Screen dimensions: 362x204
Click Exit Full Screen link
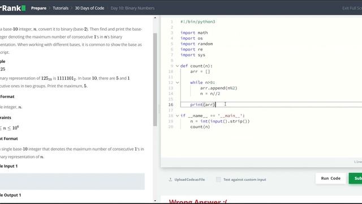[x=352, y=8]
